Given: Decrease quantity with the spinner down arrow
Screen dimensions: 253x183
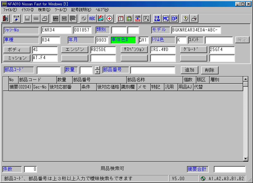Looking at the screenshot, I should click(x=97, y=72).
